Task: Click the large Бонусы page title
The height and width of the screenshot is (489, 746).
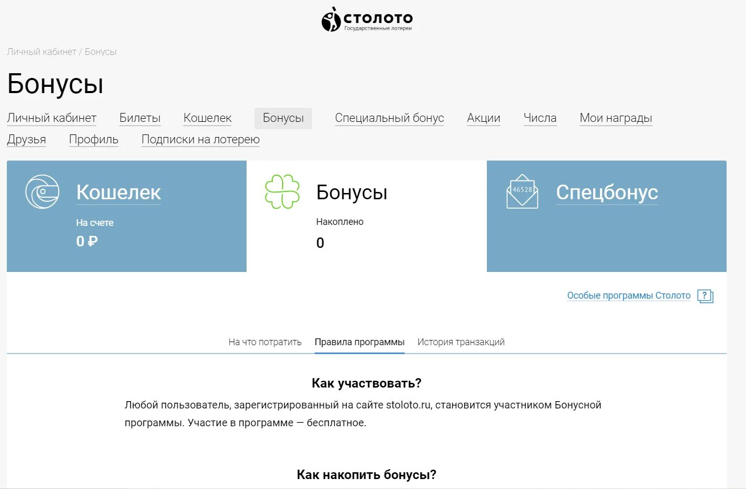Action: point(55,84)
